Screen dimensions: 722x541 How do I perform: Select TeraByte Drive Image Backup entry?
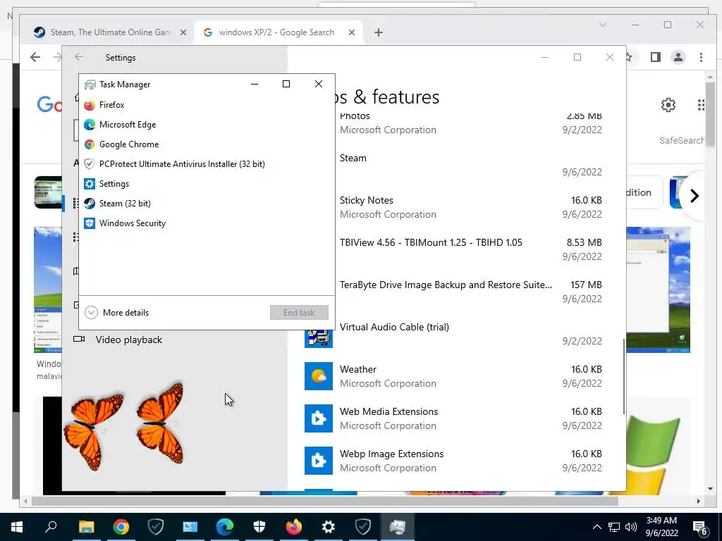tap(470, 292)
